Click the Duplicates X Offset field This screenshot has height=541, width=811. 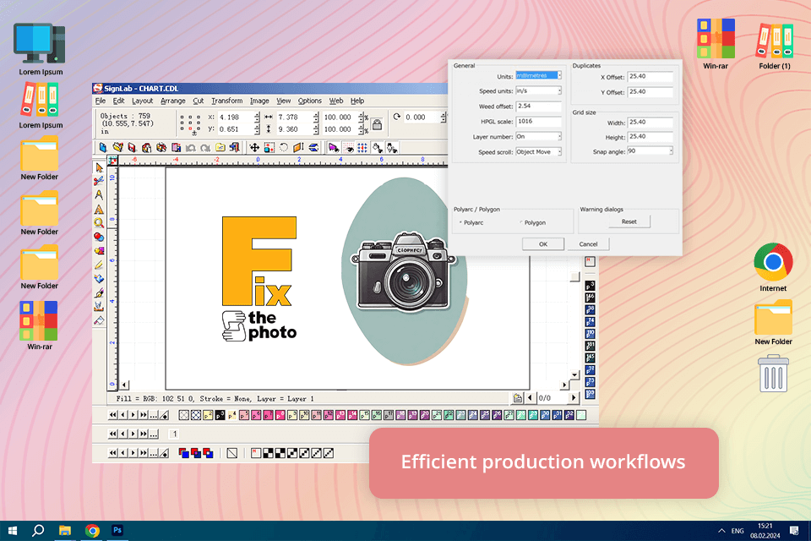tap(650, 77)
